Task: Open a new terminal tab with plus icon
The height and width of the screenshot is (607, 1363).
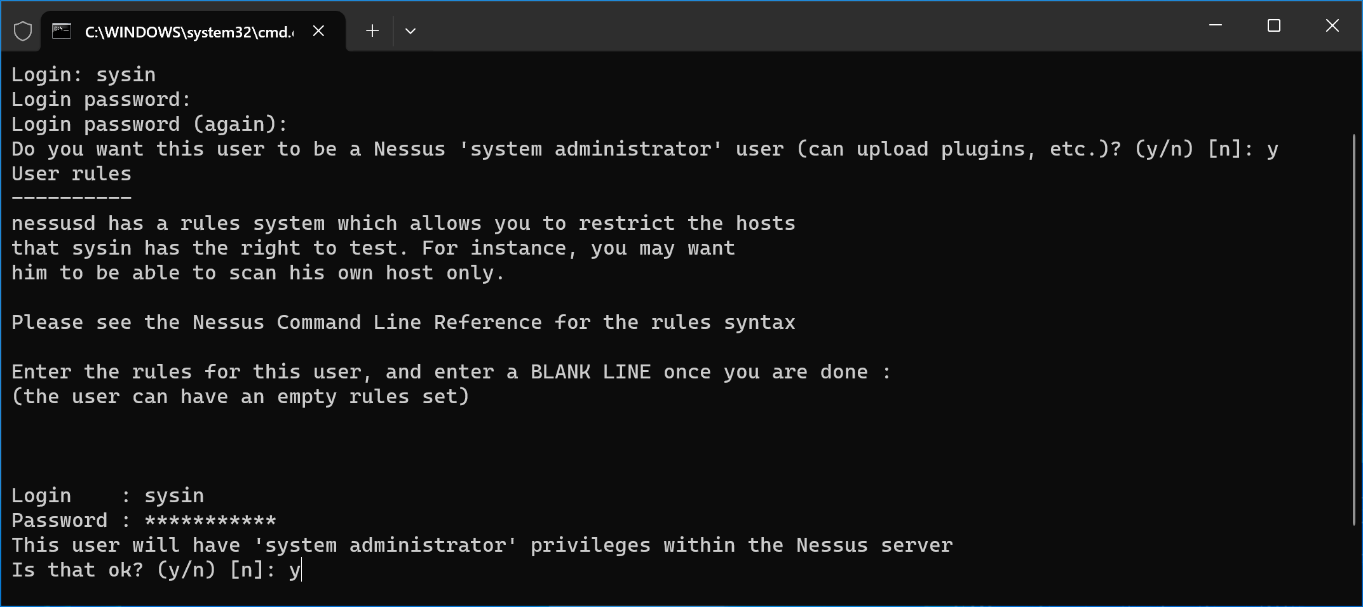Action: (x=372, y=31)
